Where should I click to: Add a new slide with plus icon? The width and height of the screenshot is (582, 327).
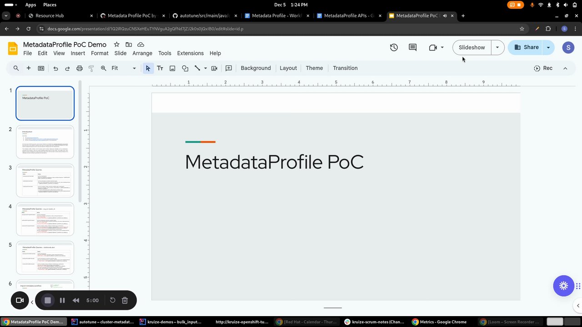point(28,68)
